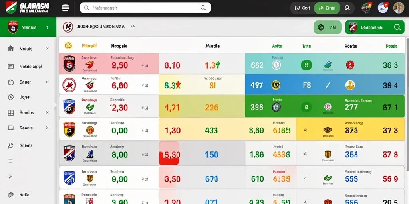Viewport: 409px width, 204px height.
Task: Open the calendar icon item in sidebar
Action: point(11,67)
